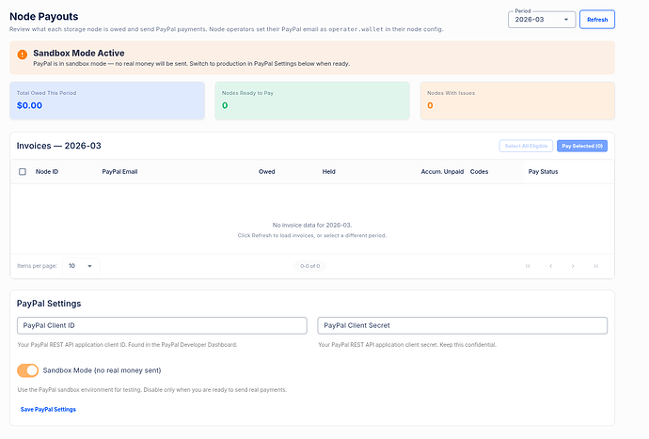Screen dimensions: 649x439
Task: Open the Period 2026-03 dropdown
Action: (x=542, y=20)
